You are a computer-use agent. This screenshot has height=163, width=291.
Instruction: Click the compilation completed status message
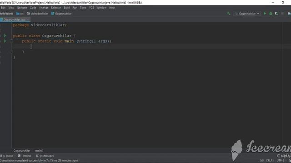[39, 161]
